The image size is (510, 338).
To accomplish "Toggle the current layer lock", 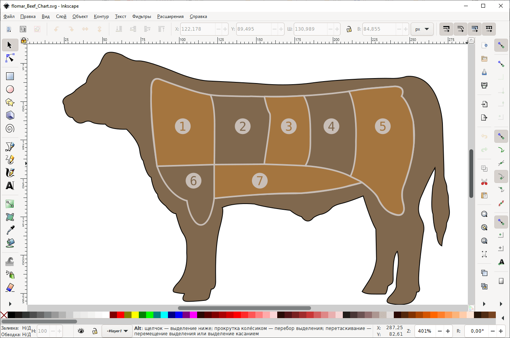I will [x=94, y=331].
